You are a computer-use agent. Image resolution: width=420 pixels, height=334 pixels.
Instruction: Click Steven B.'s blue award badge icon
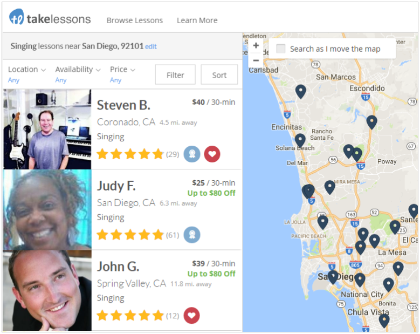click(192, 154)
